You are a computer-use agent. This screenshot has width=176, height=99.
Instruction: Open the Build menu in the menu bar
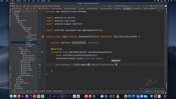(x=24, y=1)
